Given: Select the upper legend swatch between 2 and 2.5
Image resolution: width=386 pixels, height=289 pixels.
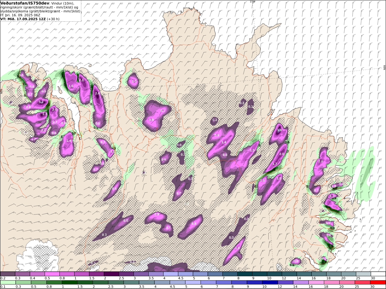Looking at the screenshot, I should pyautogui.click(x=112, y=274).
